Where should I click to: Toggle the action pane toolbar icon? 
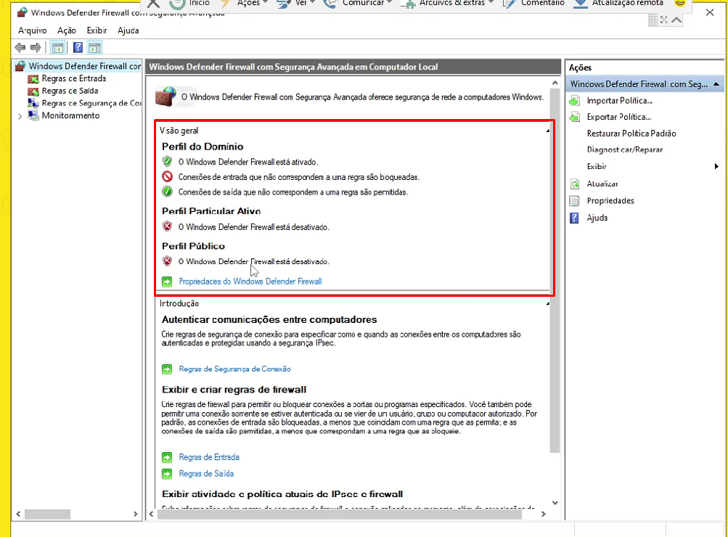(94, 48)
